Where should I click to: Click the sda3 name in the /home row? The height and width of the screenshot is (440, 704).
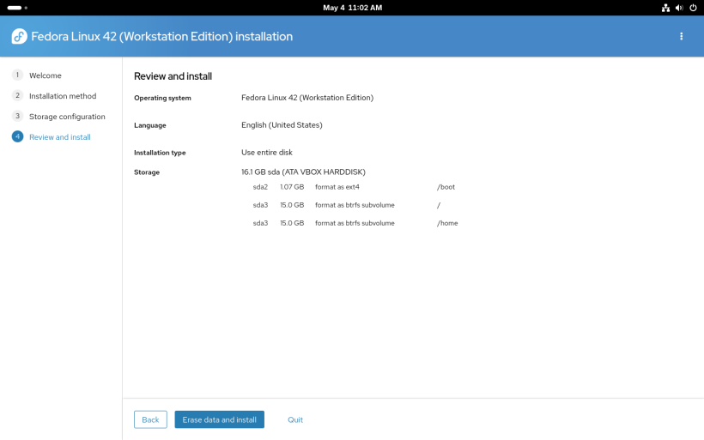[x=260, y=223]
